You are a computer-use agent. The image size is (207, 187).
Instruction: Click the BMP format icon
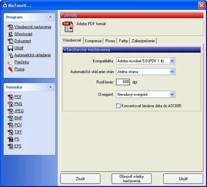10,118
